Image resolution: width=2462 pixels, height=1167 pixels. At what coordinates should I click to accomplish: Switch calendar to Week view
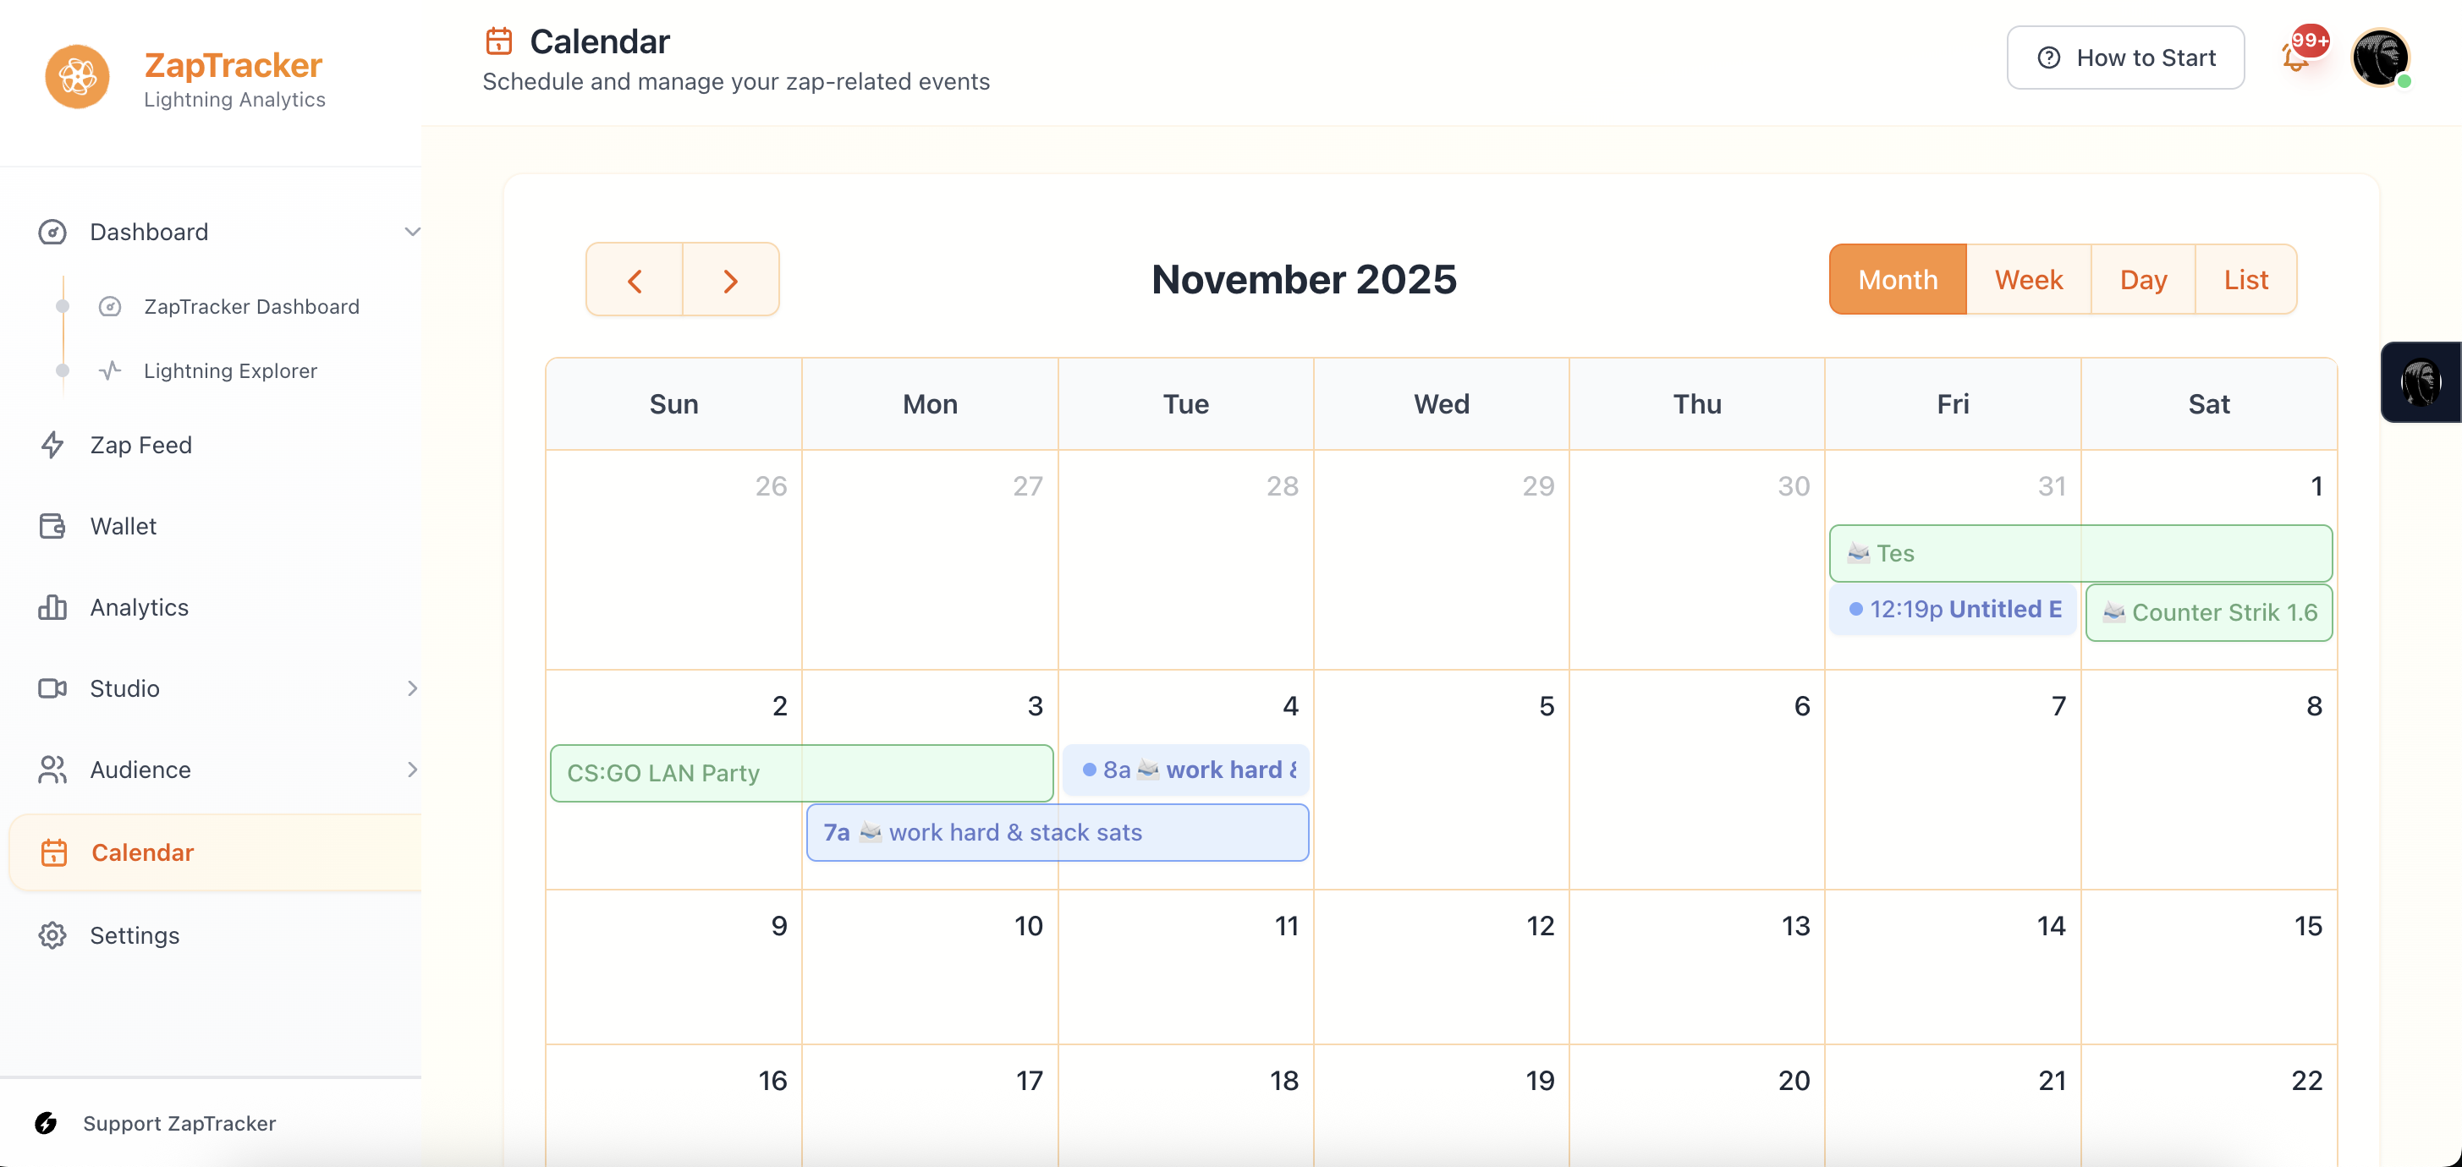[2028, 279]
